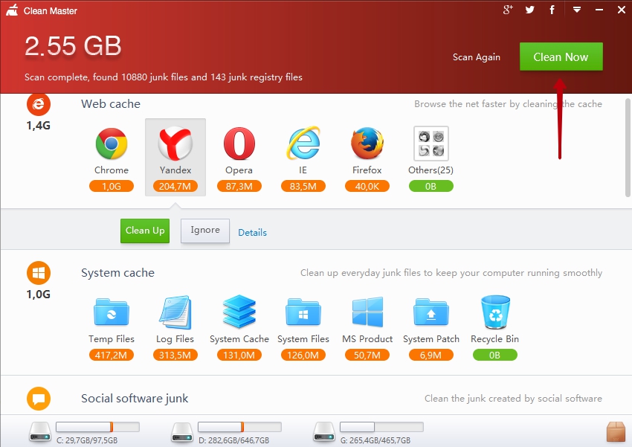Open the Others(25) browsers group
This screenshot has height=447, width=632.
pos(431,144)
